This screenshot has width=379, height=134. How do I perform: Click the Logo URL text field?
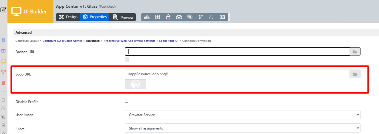[237, 74]
